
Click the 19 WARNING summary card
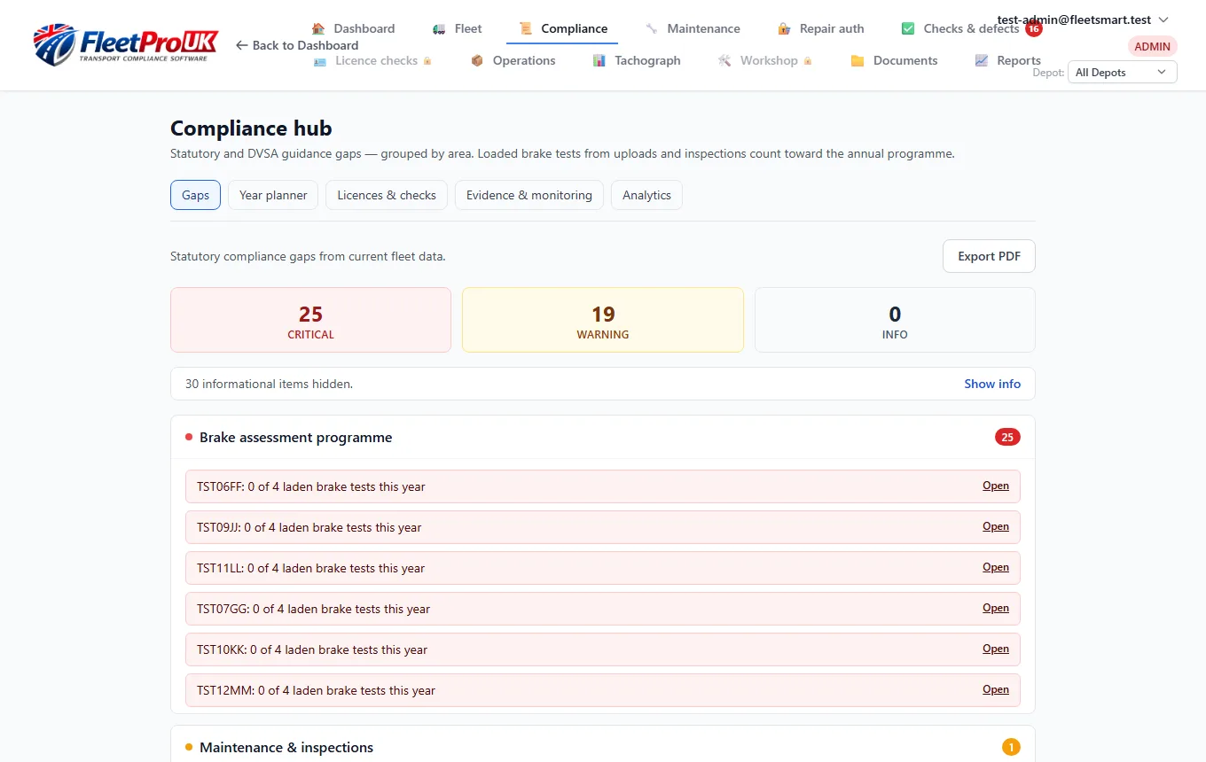[x=603, y=320]
